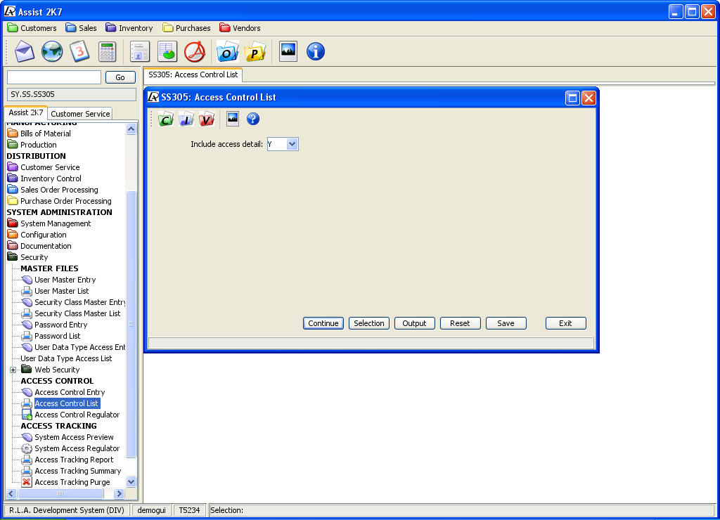Viewport: 720px width, 520px height.
Task: Open the Inventory menu
Action: pos(129,28)
